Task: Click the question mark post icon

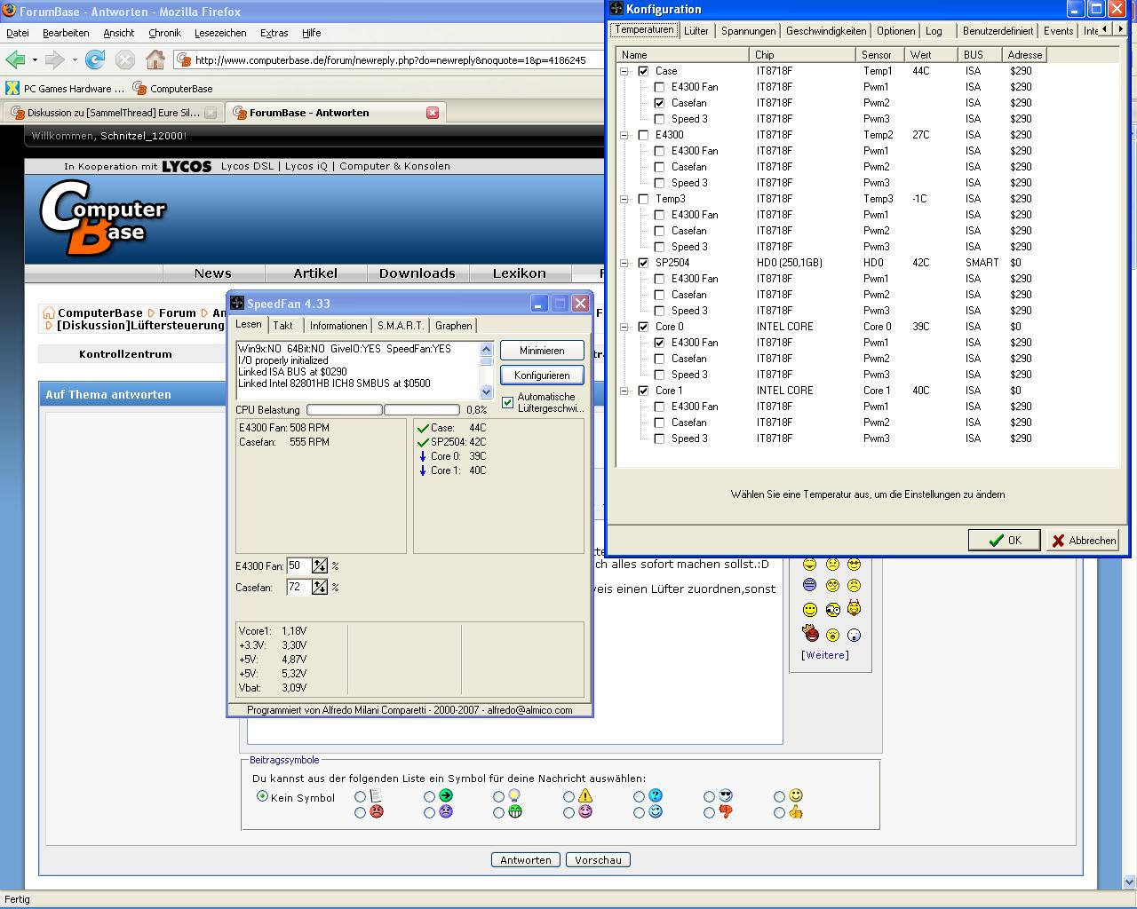Action: (656, 795)
